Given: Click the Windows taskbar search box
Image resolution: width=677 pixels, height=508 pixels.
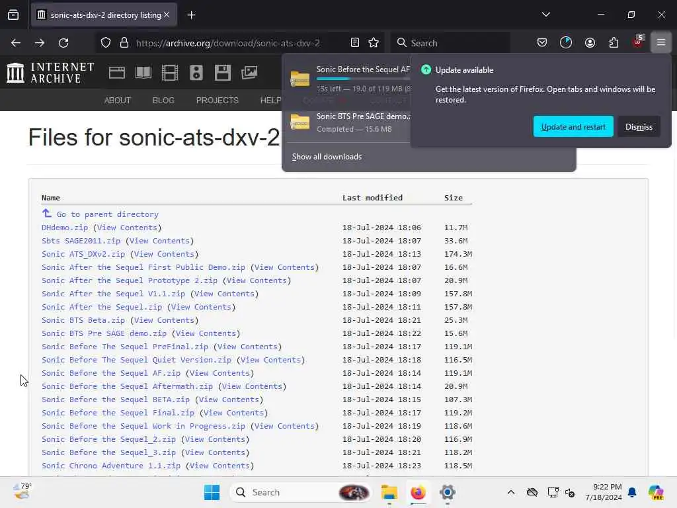Looking at the screenshot, I should coord(301,492).
